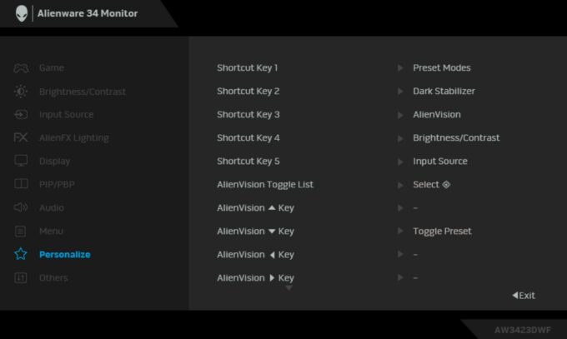Choose Shortcut Key 5 entry

(x=248, y=162)
